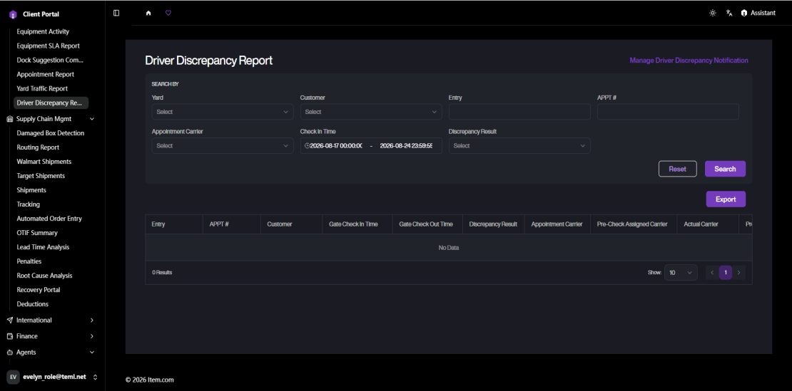
Task: Open the Shipments page
Action: (x=31, y=190)
